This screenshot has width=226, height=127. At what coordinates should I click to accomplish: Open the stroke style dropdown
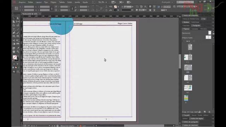[132, 10]
